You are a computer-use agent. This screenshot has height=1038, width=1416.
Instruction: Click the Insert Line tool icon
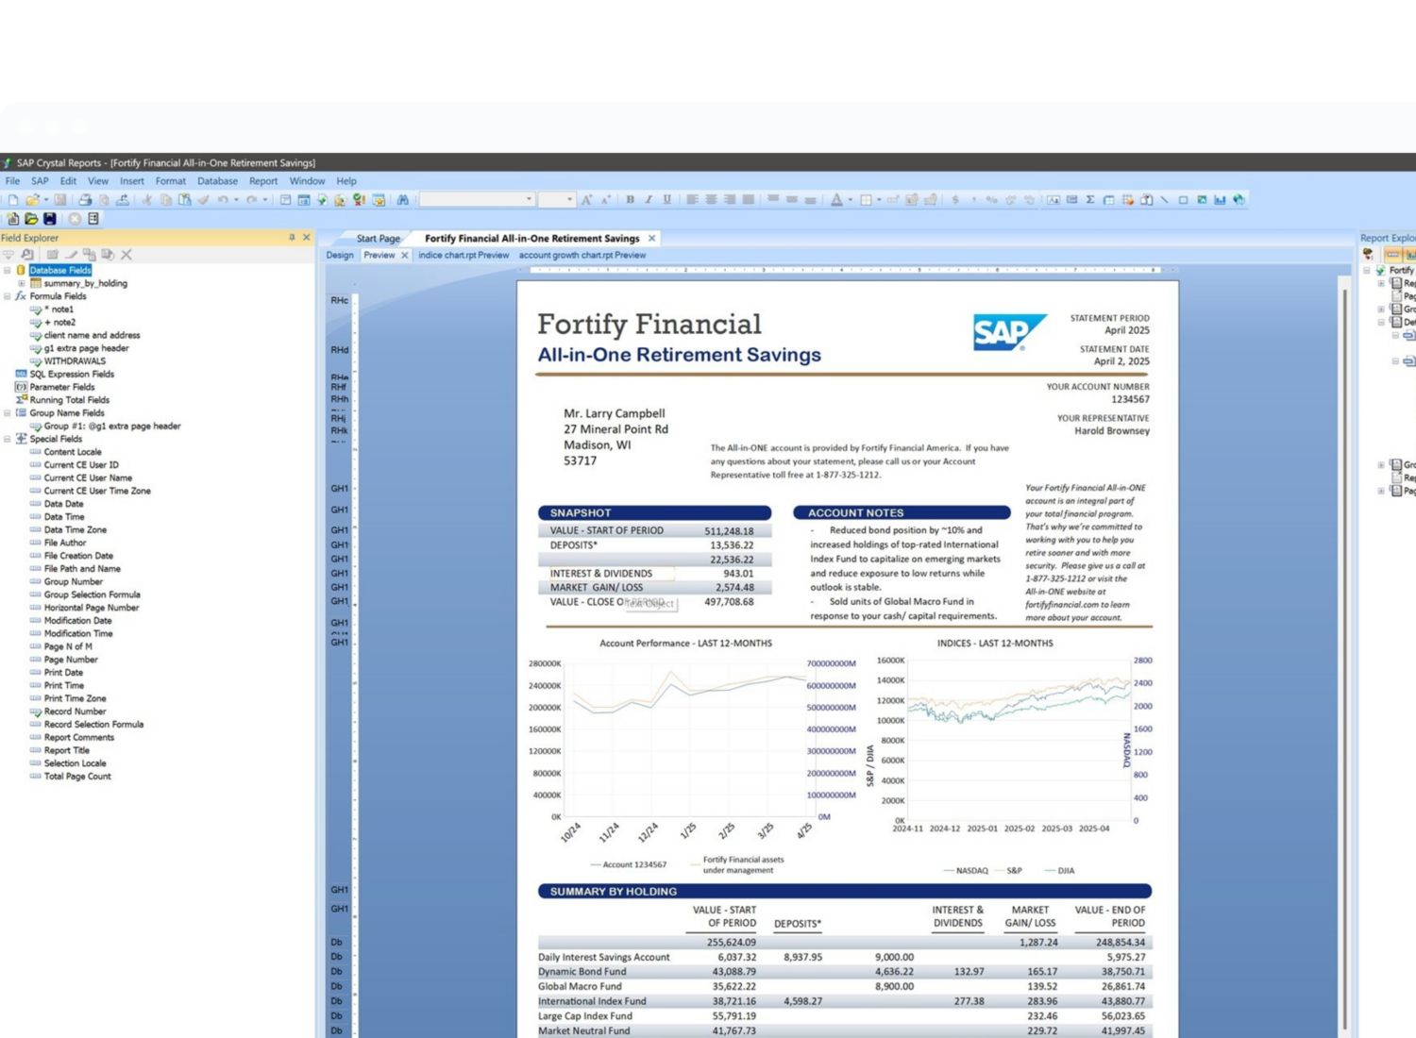(x=1164, y=200)
